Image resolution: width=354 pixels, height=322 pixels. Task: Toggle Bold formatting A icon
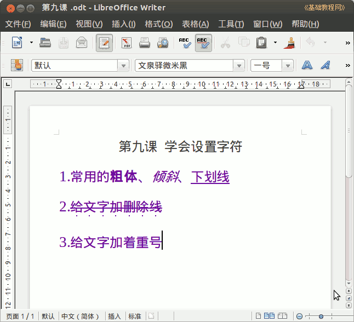307,65
